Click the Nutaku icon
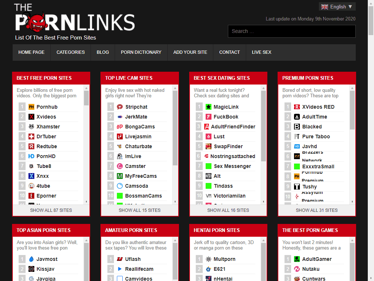This screenshot has height=281, width=374. [x=296, y=269]
